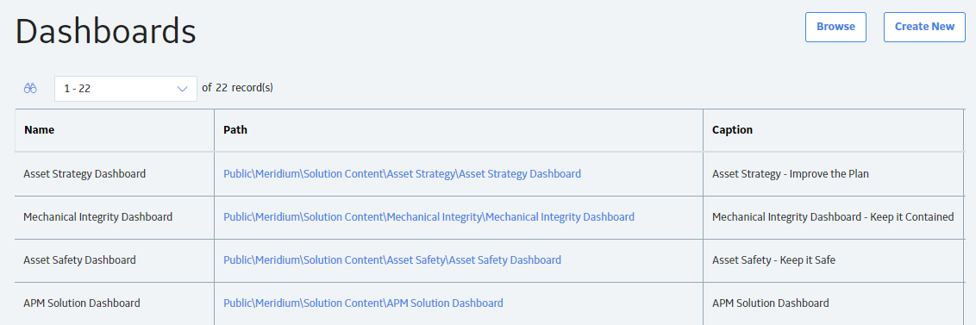
Task: Open the APM Solution Dashboard path link
Action: point(363,303)
